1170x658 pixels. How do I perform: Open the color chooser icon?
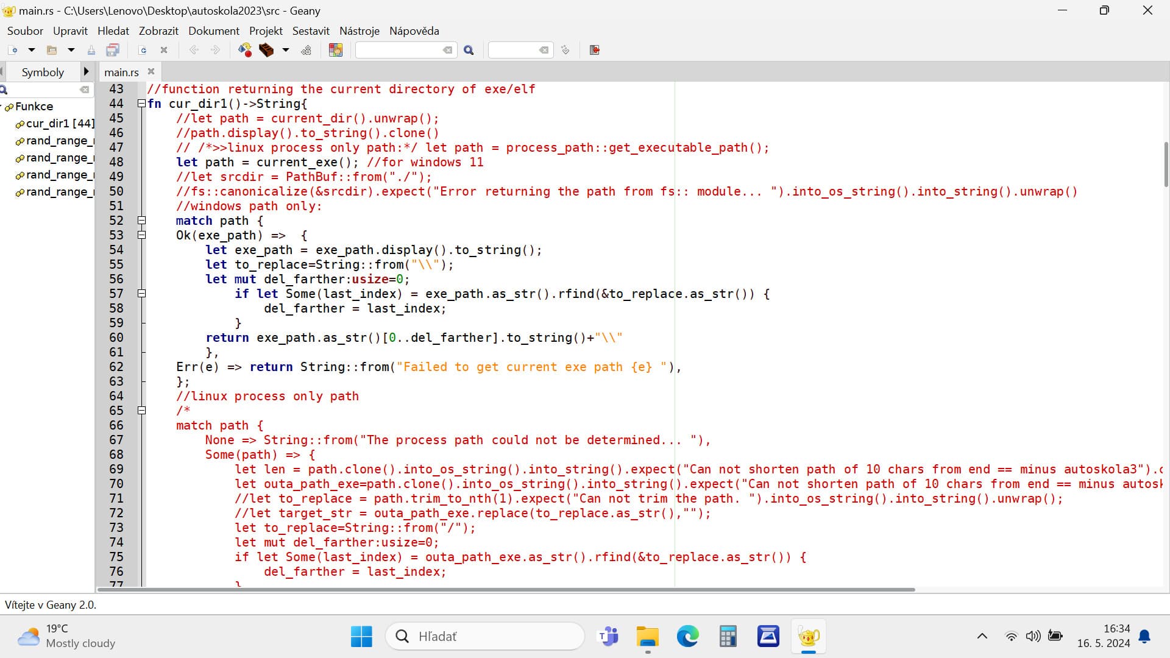pos(336,50)
